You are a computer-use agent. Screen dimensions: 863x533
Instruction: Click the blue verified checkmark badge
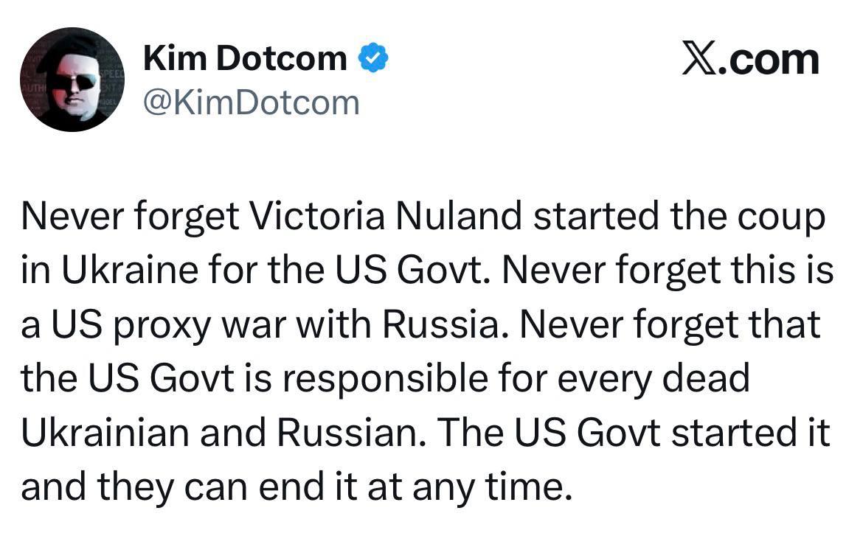click(373, 58)
